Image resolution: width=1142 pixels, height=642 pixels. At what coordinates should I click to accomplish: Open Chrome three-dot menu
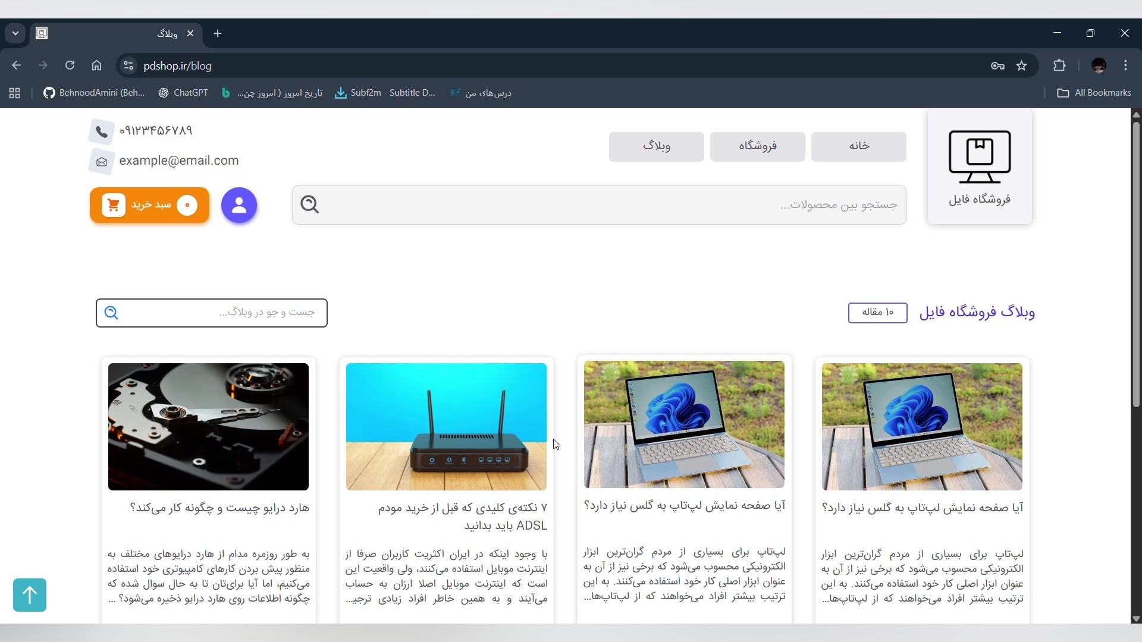click(1125, 66)
